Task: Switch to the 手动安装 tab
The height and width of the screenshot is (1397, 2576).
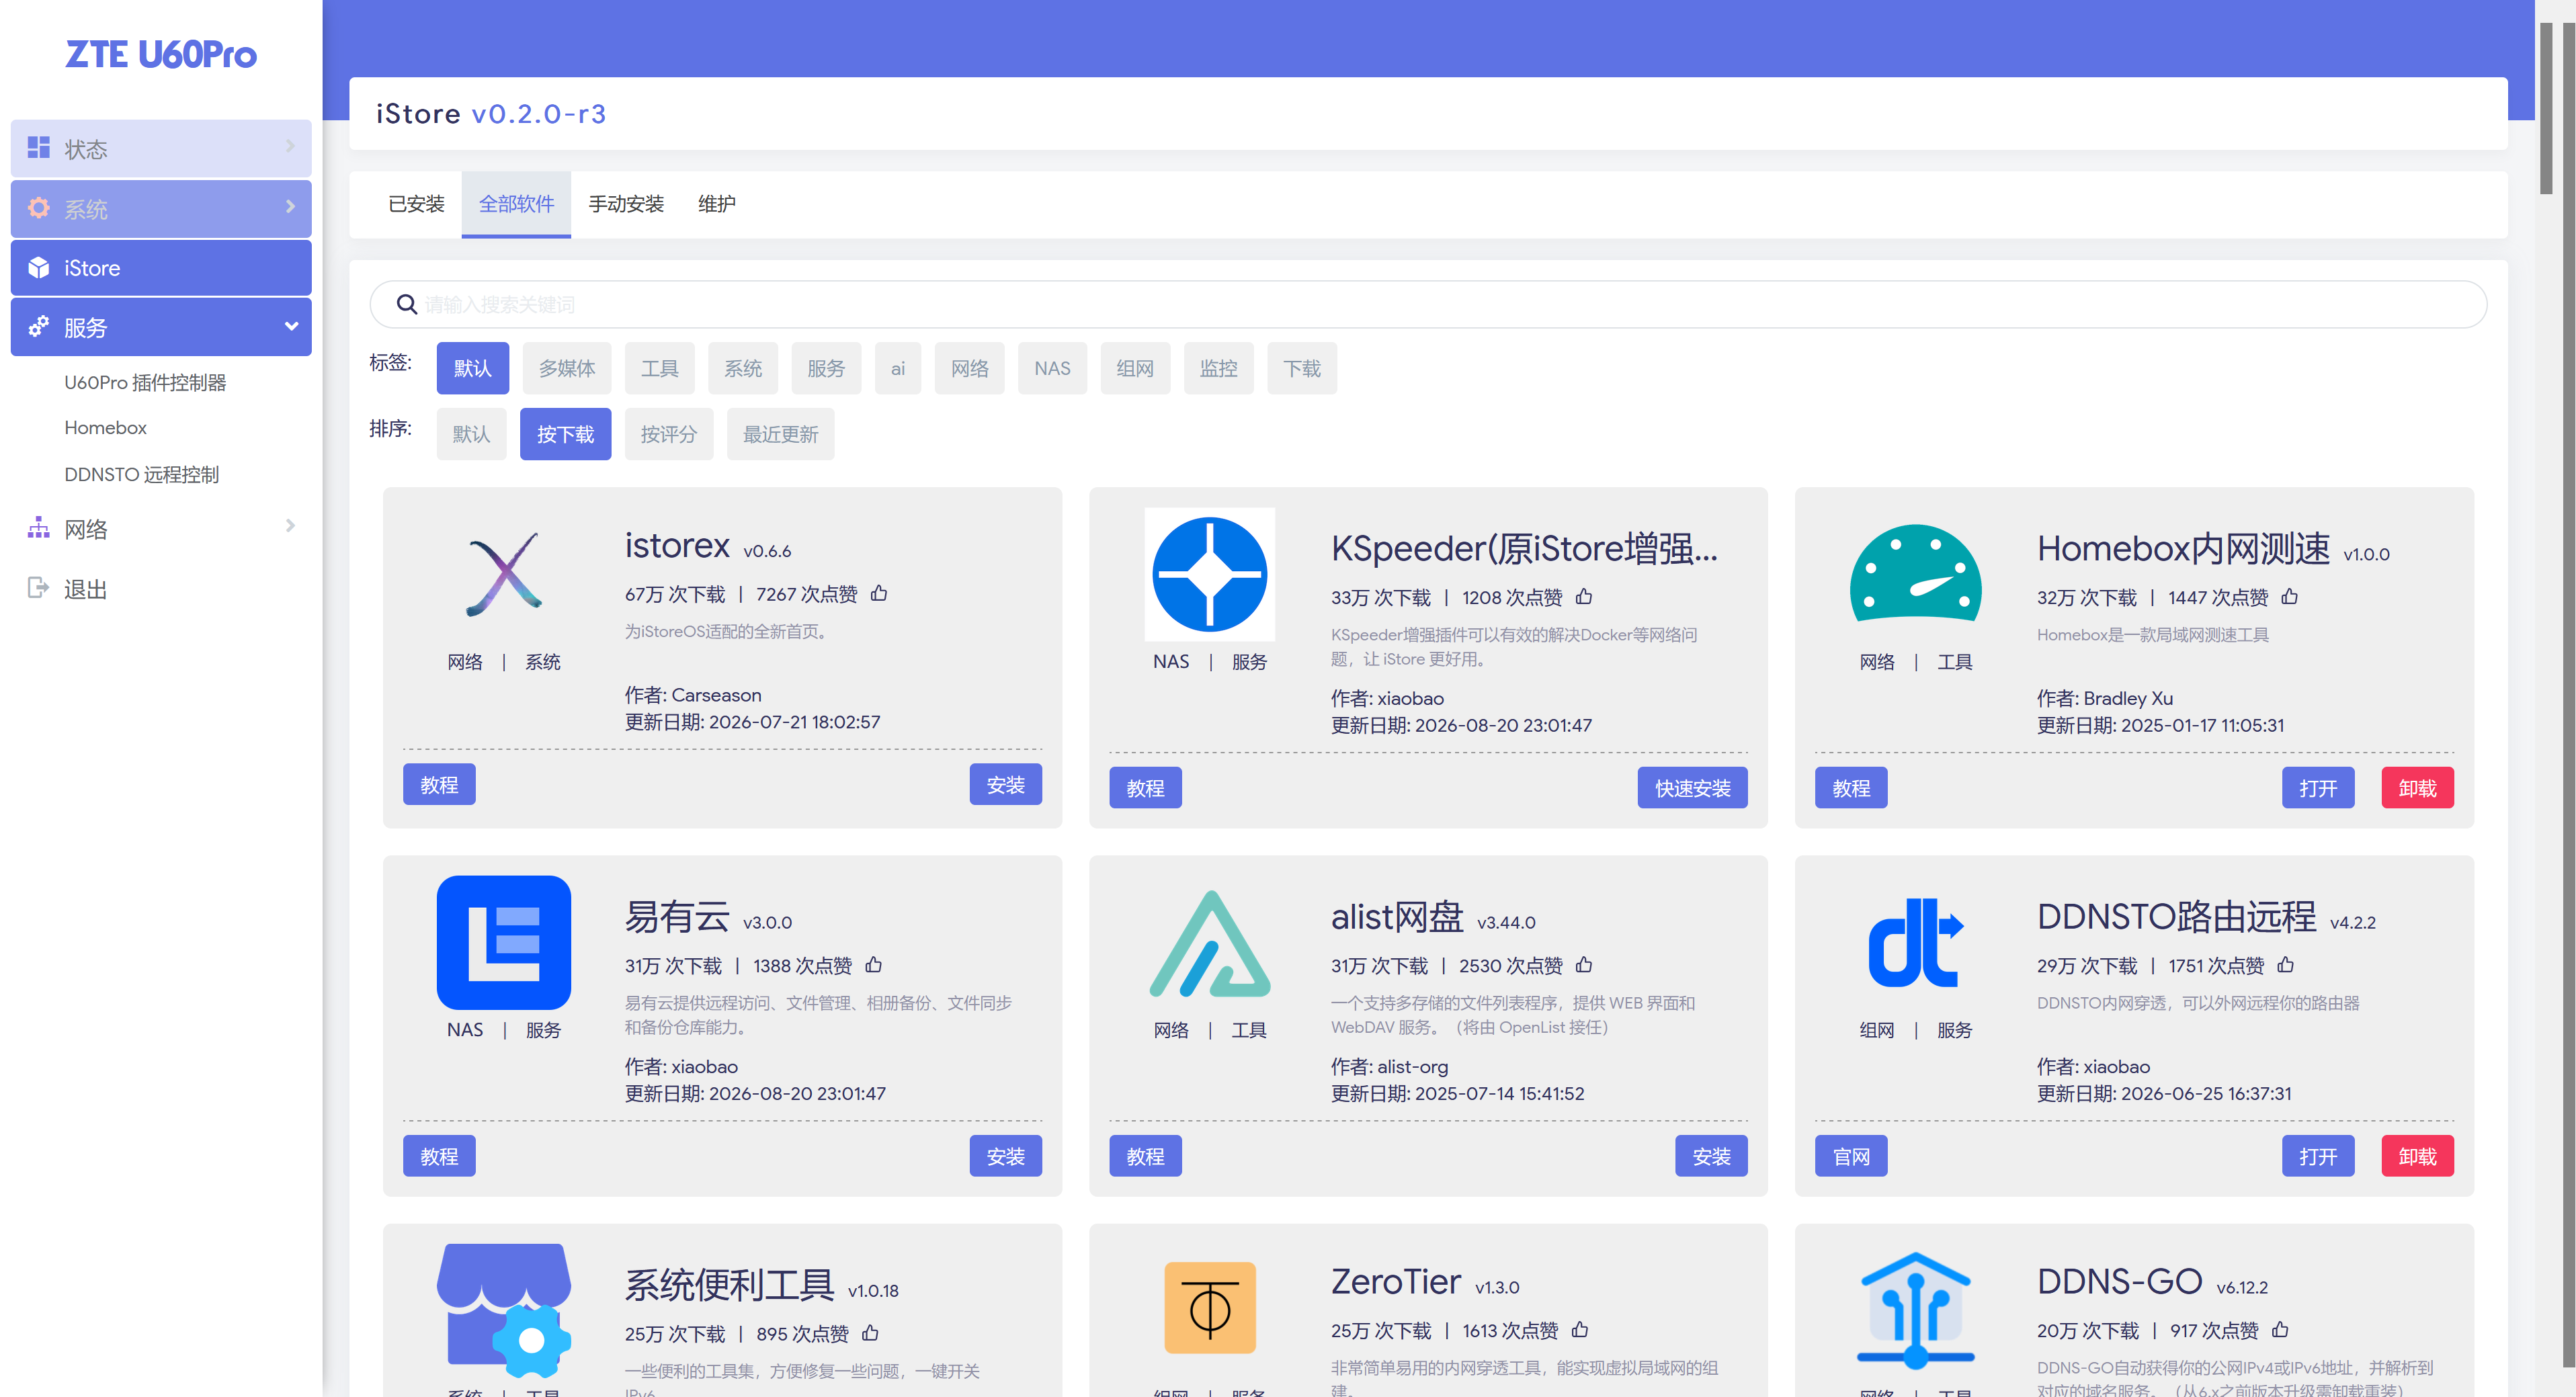Action: pos(626,204)
